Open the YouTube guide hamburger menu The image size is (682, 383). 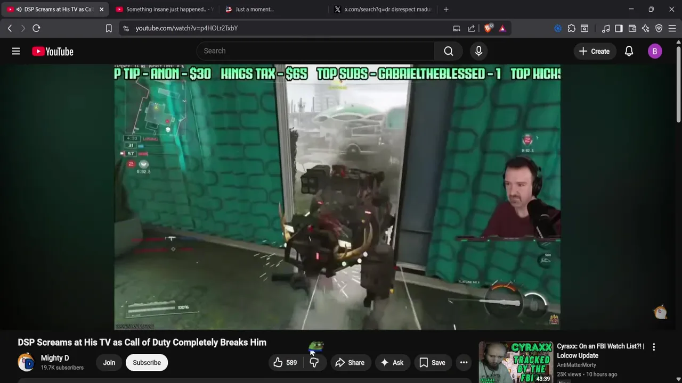[x=16, y=51]
